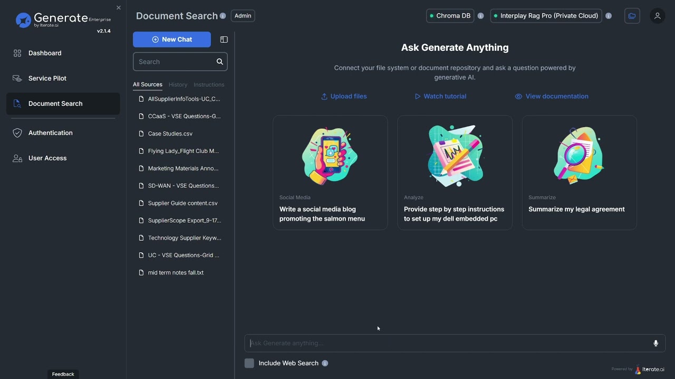Viewport: 675px width, 379px height.
Task: Click the magnifier search icon
Action: 220,62
